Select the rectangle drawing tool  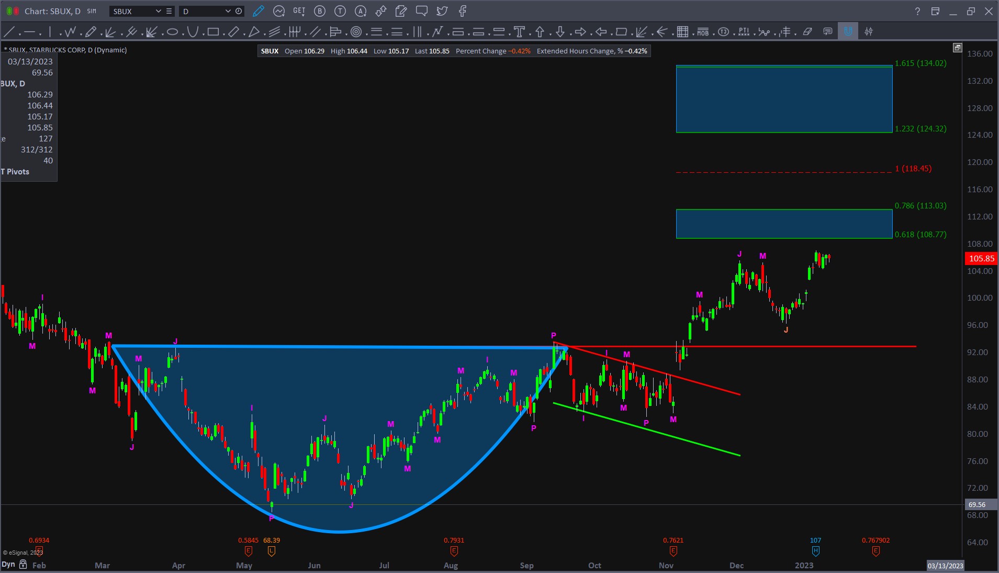coord(212,32)
